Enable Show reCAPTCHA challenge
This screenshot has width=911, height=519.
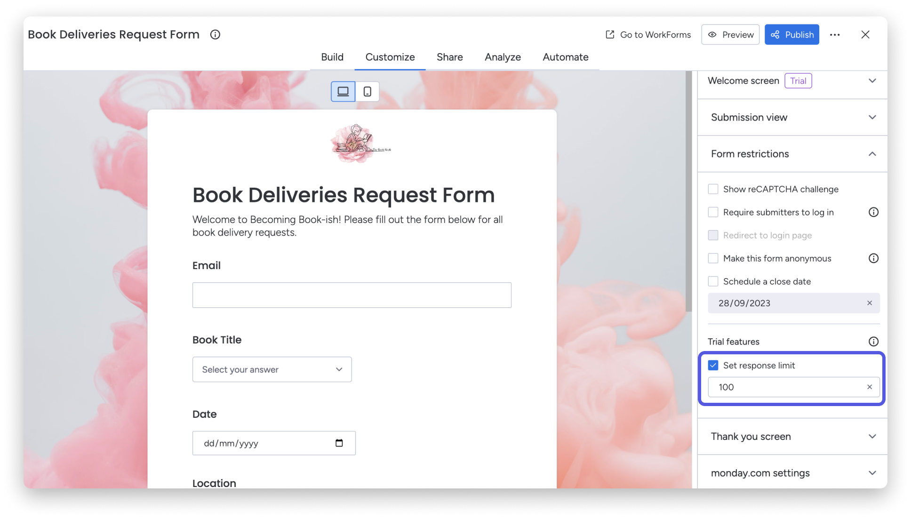tap(713, 189)
